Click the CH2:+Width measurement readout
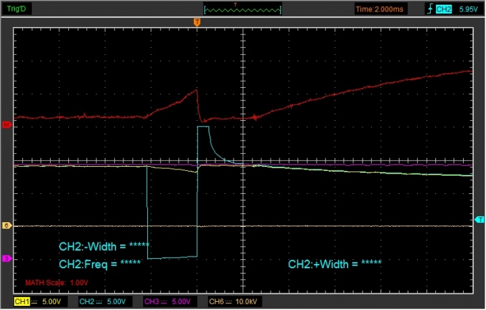This screenshot has width=486, height=310. point(335,264)
